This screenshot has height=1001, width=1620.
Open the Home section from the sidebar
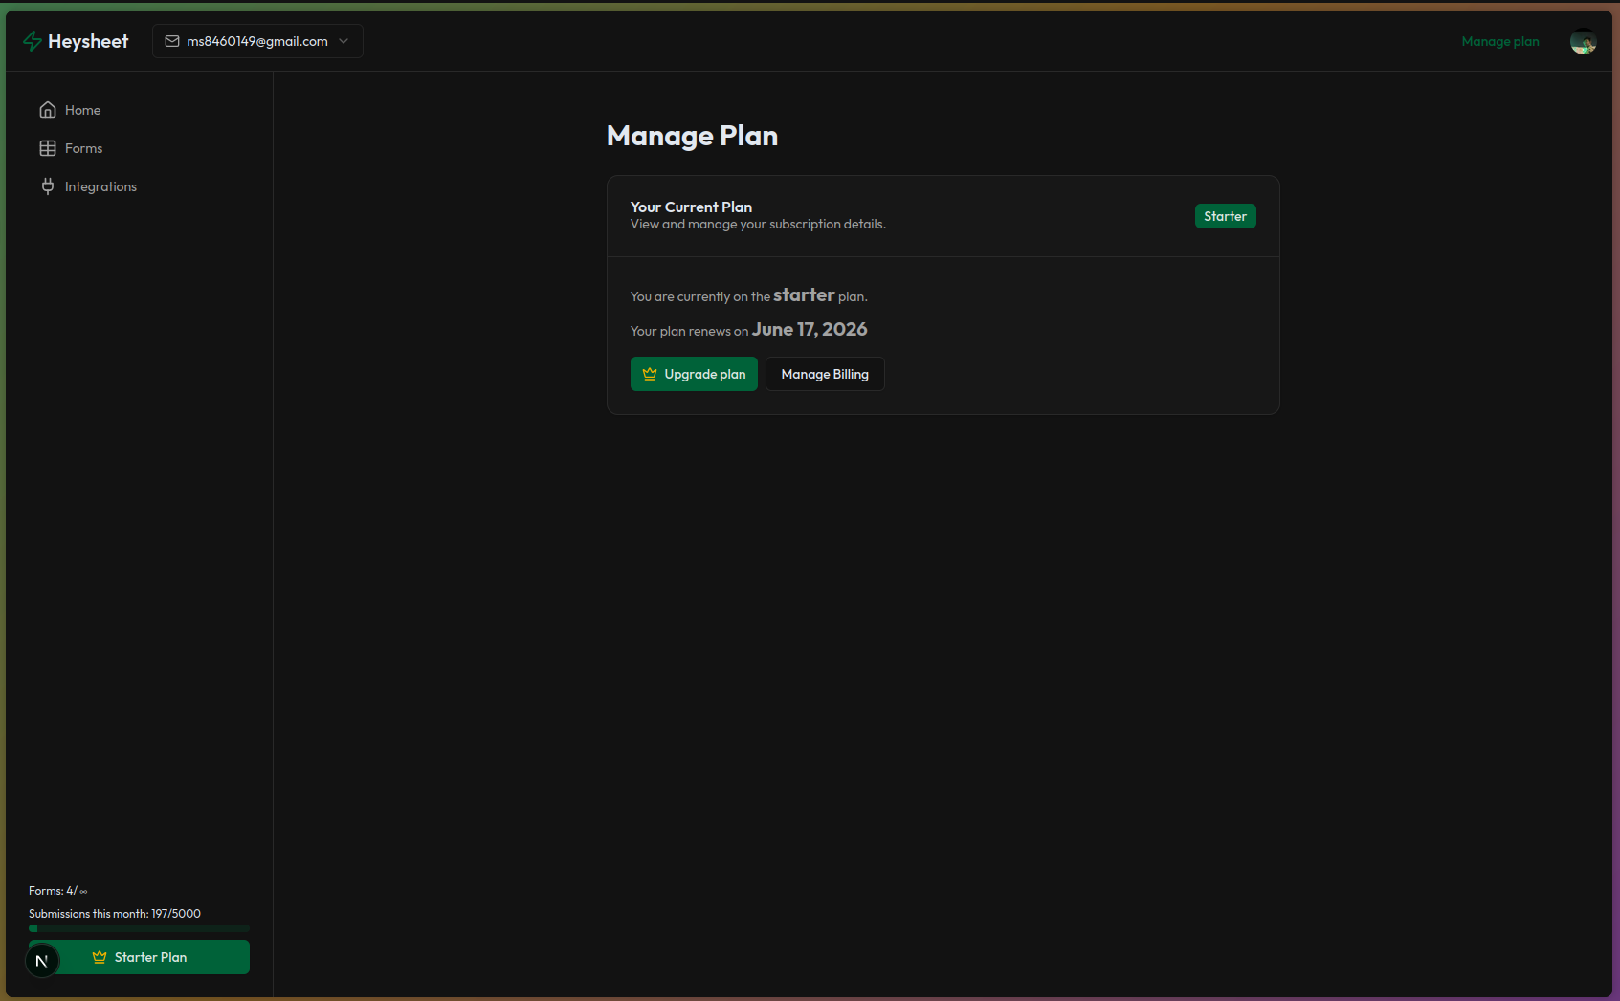coord(82,110)
